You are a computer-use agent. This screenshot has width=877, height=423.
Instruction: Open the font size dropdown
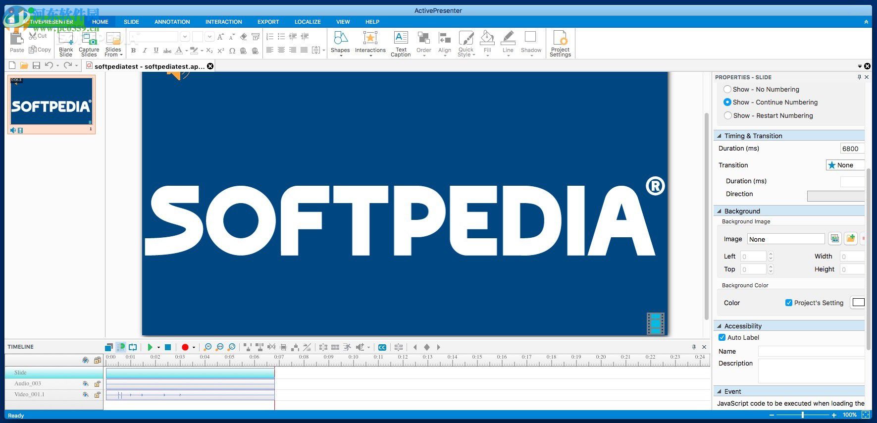pos(209,37)
